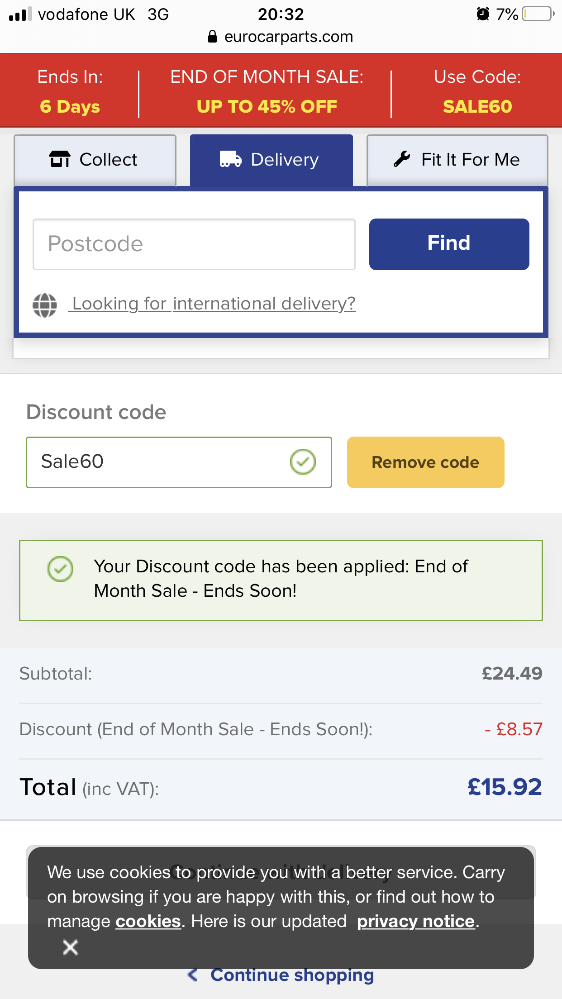This screenshot has width=562, height=999.
Task: Click the store icon on Collect
Action: click(60, 159)
